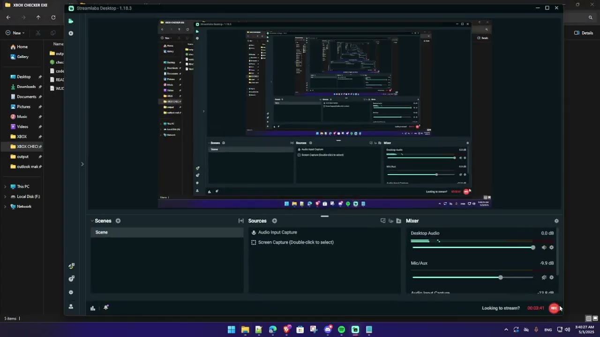Viewport: 600px width, 337px height.
Task: Click the live preview thumbnail area
Action: pyautogui.click(x=324, y=113)
